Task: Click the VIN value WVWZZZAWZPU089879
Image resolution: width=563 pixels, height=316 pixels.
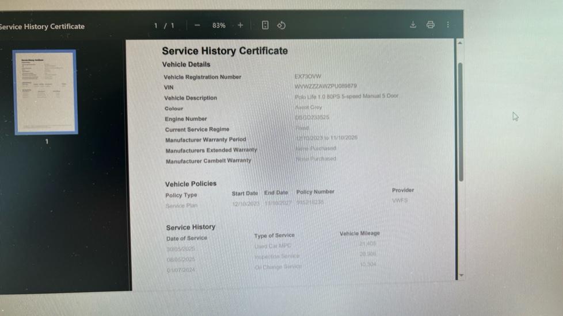Action: click(x=325, y=86)
